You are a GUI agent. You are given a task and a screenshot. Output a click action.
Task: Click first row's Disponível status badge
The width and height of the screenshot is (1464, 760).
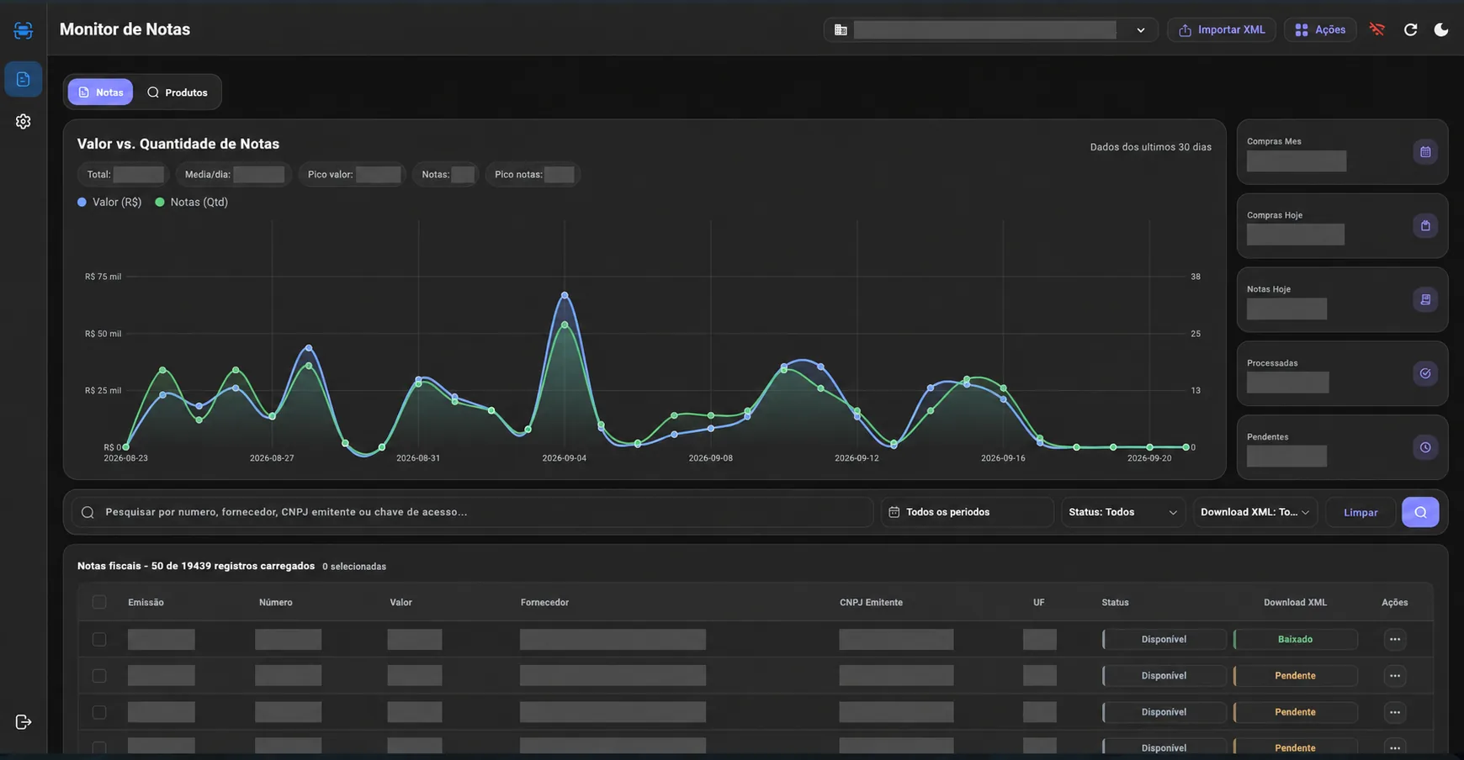[x=1164, y=639]
